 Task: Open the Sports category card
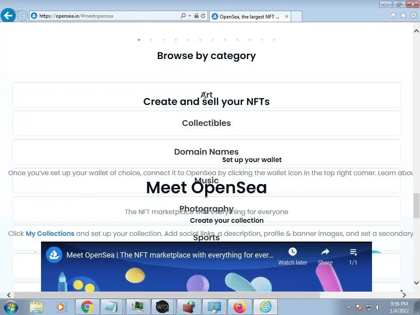coord(206,237)
